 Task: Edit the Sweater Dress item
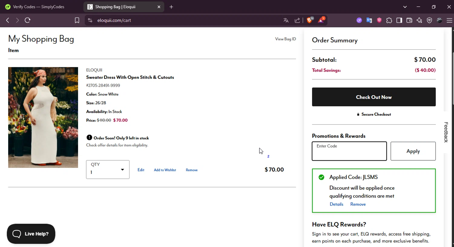coord(141,170)
